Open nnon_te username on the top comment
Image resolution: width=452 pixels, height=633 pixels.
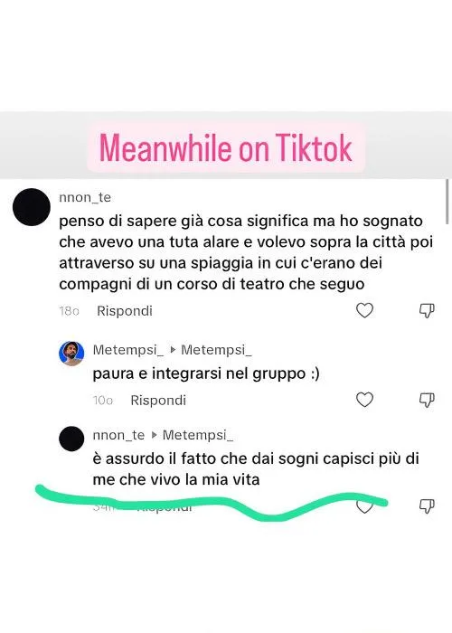coord(85,197)
